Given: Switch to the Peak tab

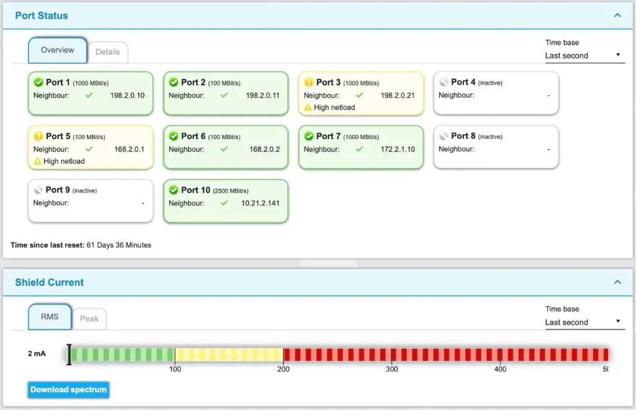Looking at the screenshot, I should click(90, 319).
